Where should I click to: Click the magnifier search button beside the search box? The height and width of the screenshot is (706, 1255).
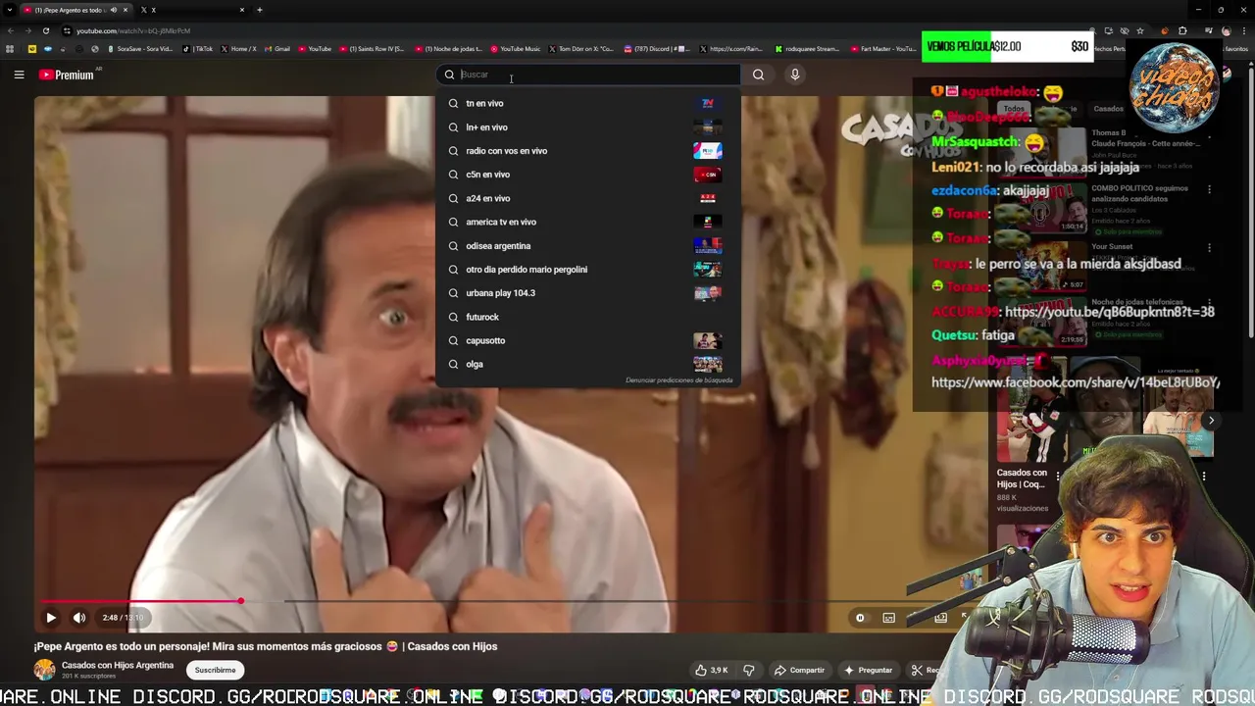tap(758, 75)
